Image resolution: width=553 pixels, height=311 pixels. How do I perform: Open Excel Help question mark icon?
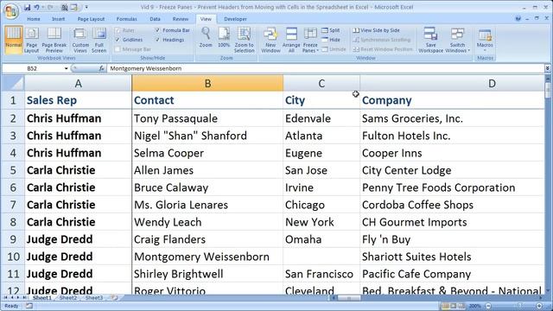tap(518, 19)
